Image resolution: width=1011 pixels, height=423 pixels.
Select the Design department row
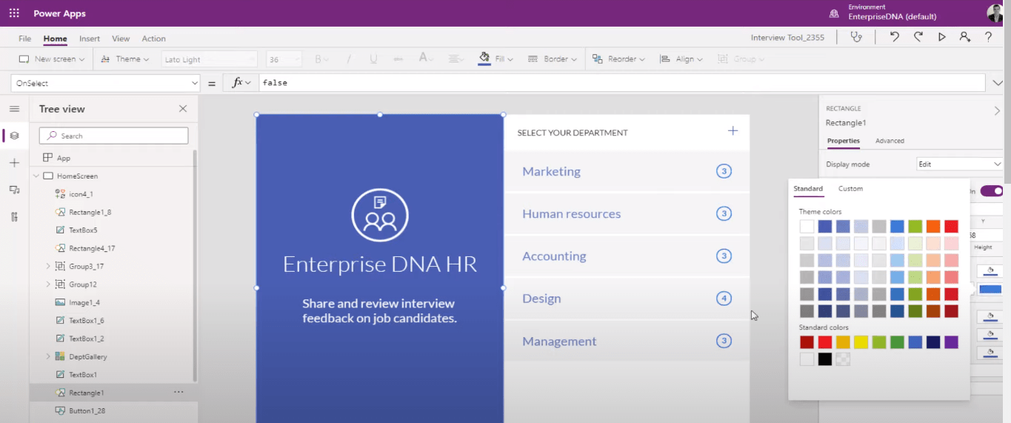(x=627, y=299)
